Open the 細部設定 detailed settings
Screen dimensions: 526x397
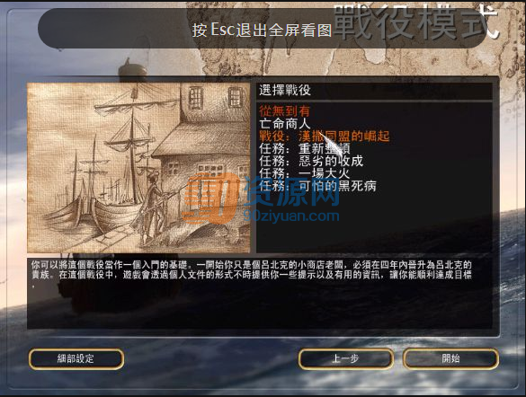(x=76, y=358)
